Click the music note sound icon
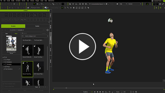Screen dimensions: 165x93 point(112,92)
